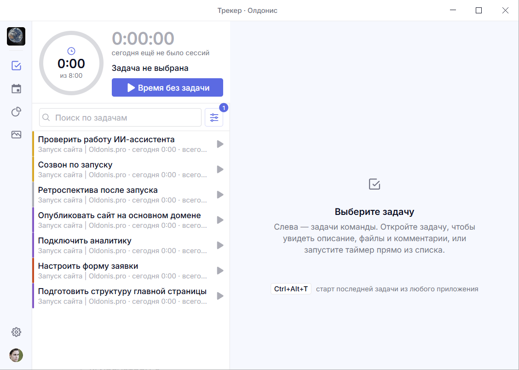Open task Опубликовать сайт на основном домене
519x370 pixels.
(x=122, y=220)
